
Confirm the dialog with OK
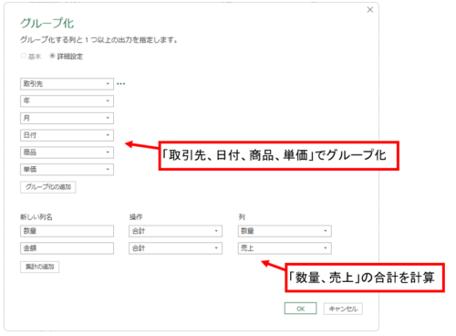tap(300, 309)
